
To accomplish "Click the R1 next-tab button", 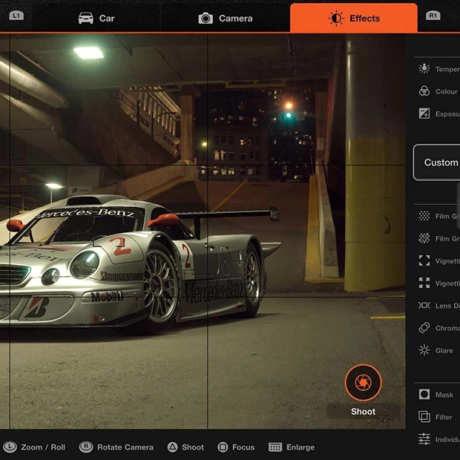I will tap(433, 15).
